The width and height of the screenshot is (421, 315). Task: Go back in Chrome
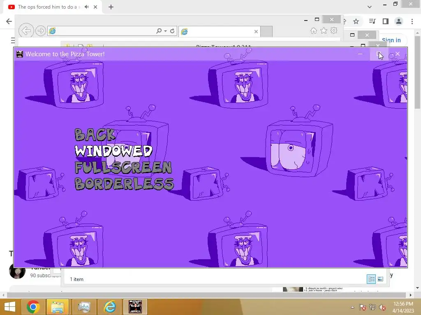pyautogui.click(x=9, y=21)
